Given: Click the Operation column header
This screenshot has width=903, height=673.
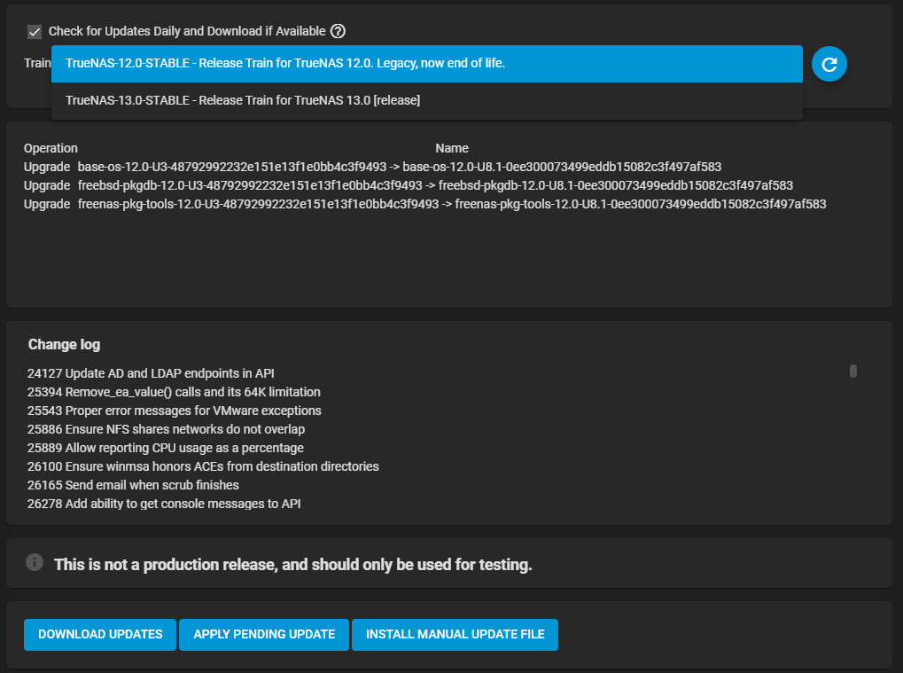Looking at the screenshot, I should pyautogui.click(x=51, y=148).
